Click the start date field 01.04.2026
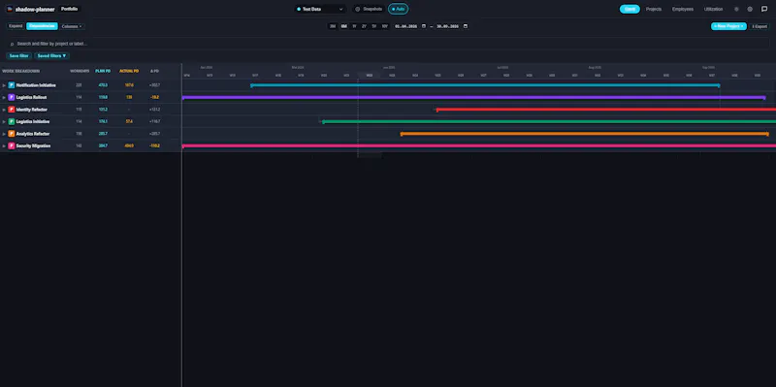This screenshot has height=387, width=776. point(405,26)
